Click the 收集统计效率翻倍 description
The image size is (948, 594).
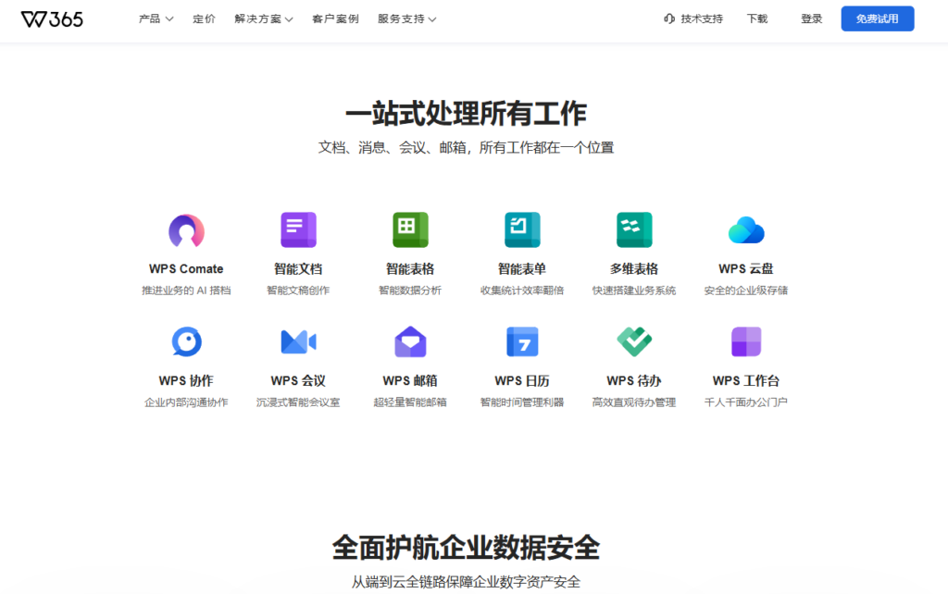click(522, 291)
